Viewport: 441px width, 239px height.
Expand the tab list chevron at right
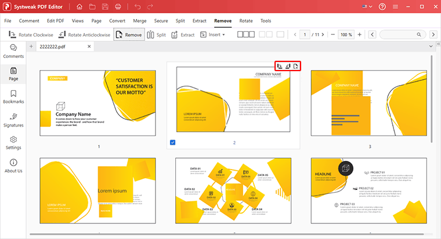tap(430, 46)
